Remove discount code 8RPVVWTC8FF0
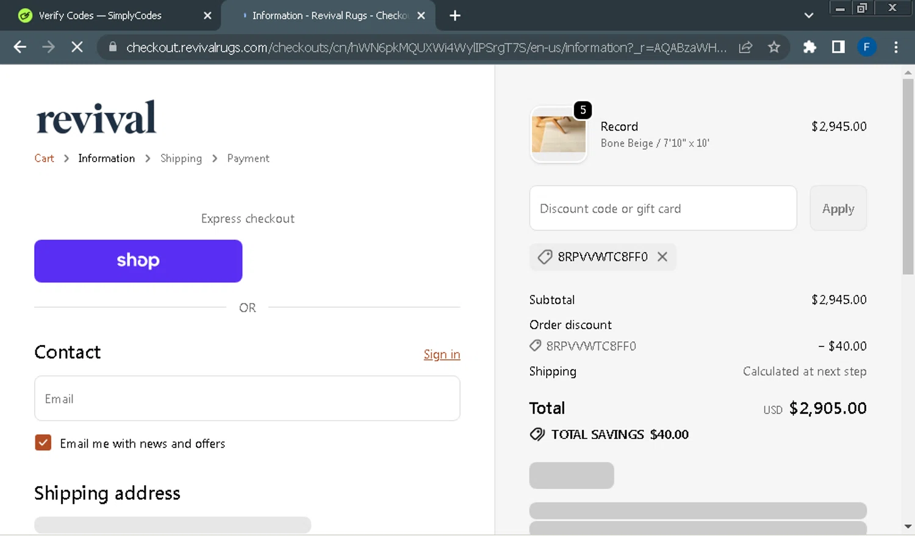 click(662, 257)
